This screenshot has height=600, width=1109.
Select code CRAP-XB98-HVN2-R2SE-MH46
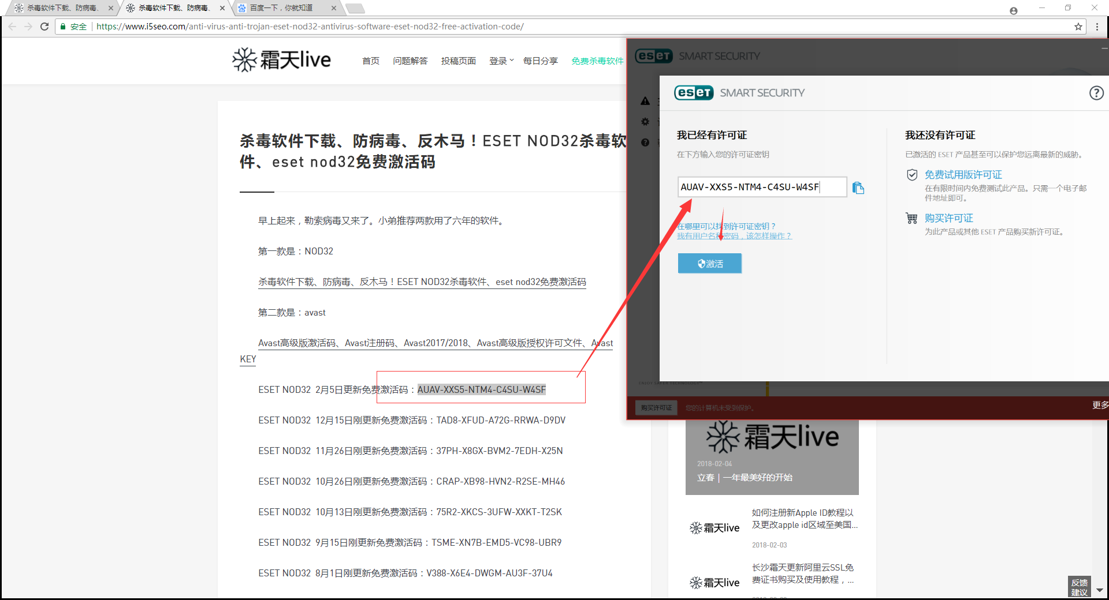point(500,482)
